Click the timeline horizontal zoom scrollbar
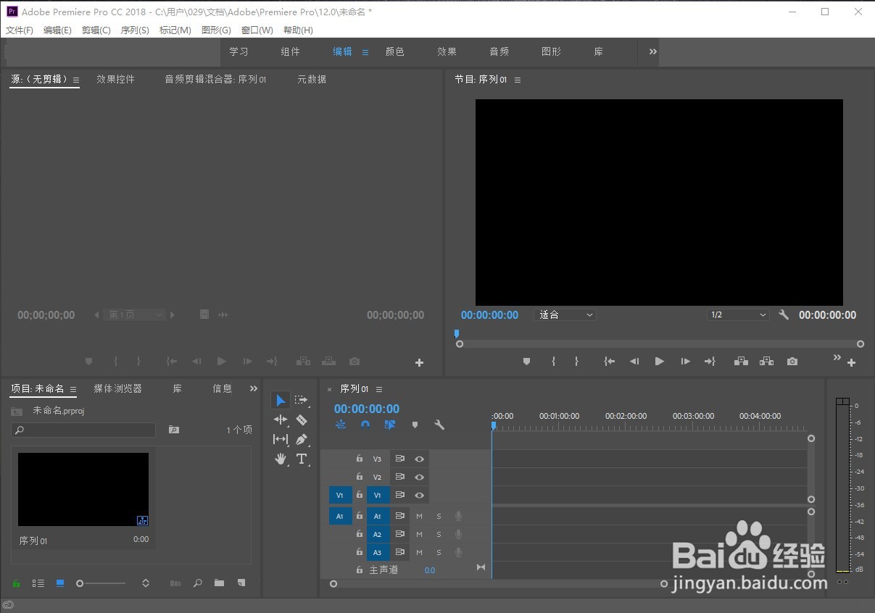Viewport: 875px width, 613px height. click(x=499, y=583)
